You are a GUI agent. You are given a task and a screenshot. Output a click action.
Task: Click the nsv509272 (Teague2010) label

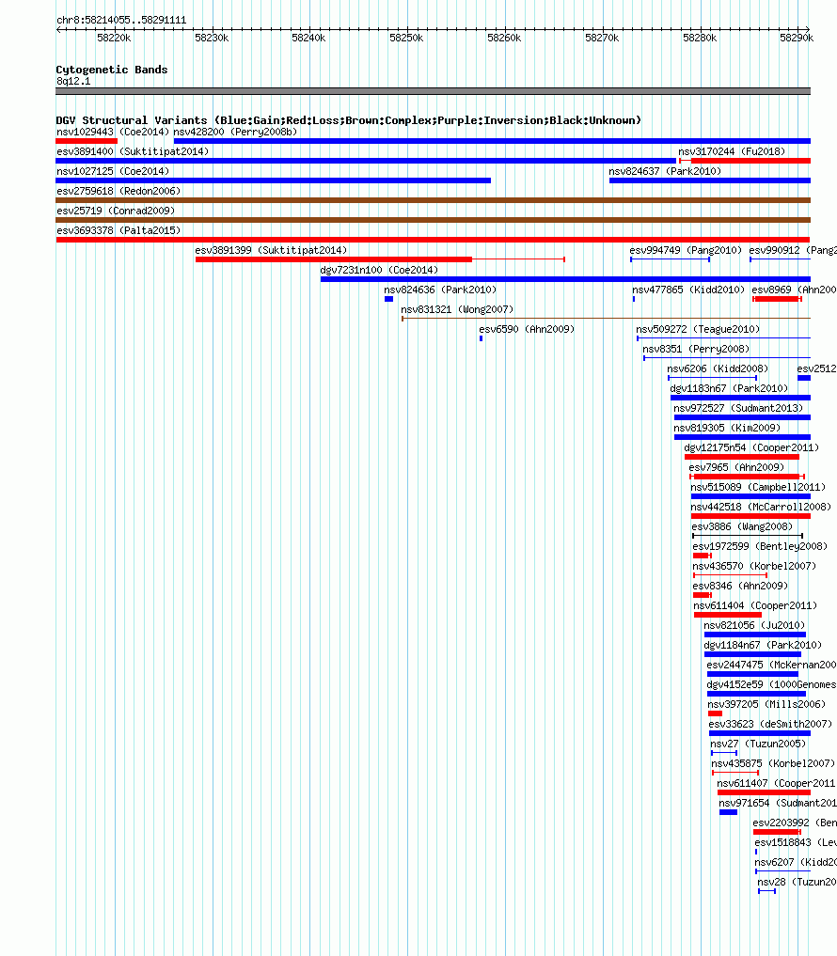point(698,329)
